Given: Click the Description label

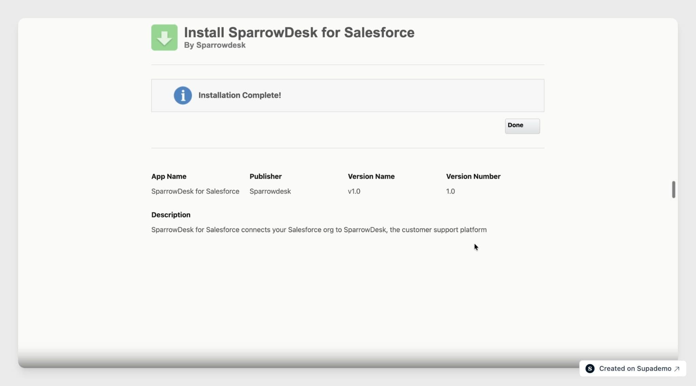Looking at the screenshot, I should (x=171, y=215).
